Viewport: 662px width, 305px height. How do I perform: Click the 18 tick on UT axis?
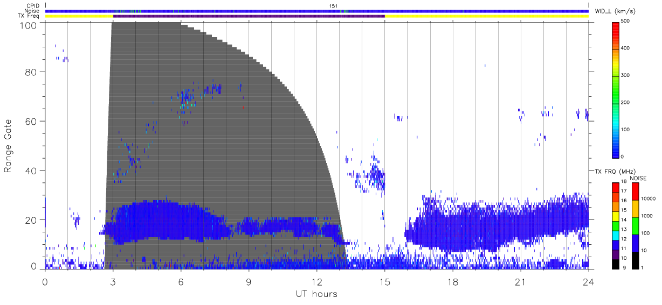tap(452, 281)
